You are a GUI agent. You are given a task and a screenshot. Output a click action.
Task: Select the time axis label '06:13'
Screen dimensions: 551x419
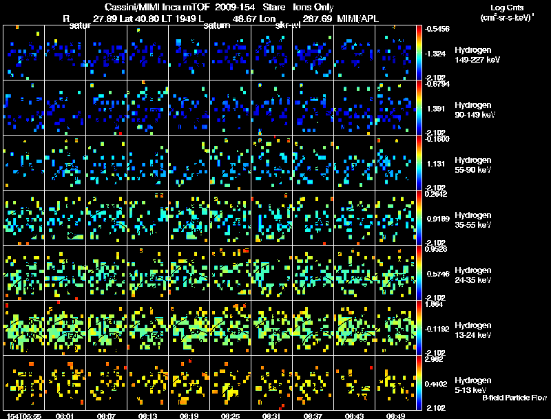pyautogui.click(x=147, y=416)
